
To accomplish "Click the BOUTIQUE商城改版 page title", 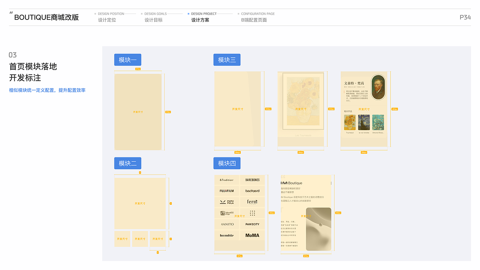I will pos(46,17).
